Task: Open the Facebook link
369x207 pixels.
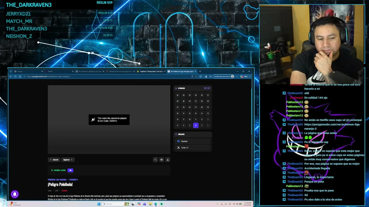Action: [193, 141]
